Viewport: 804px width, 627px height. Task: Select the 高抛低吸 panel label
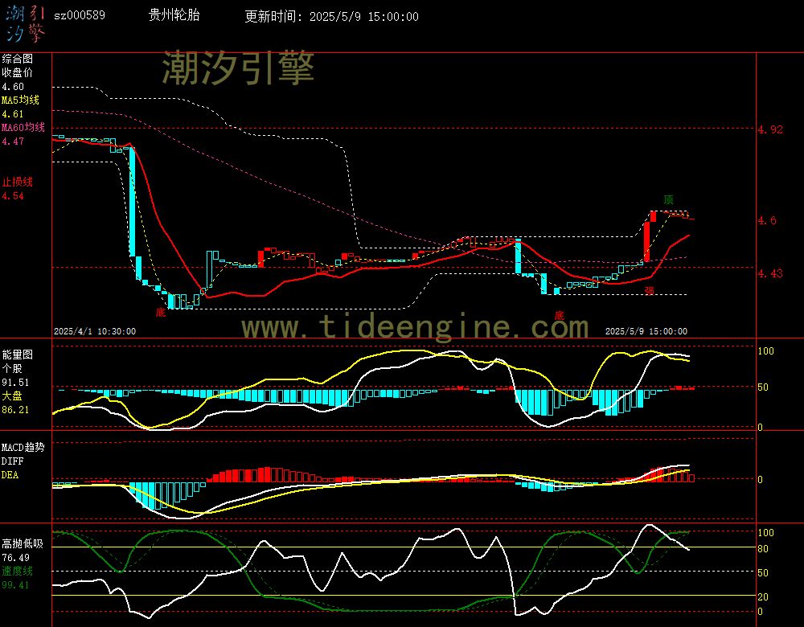click(x=23, y=543)
